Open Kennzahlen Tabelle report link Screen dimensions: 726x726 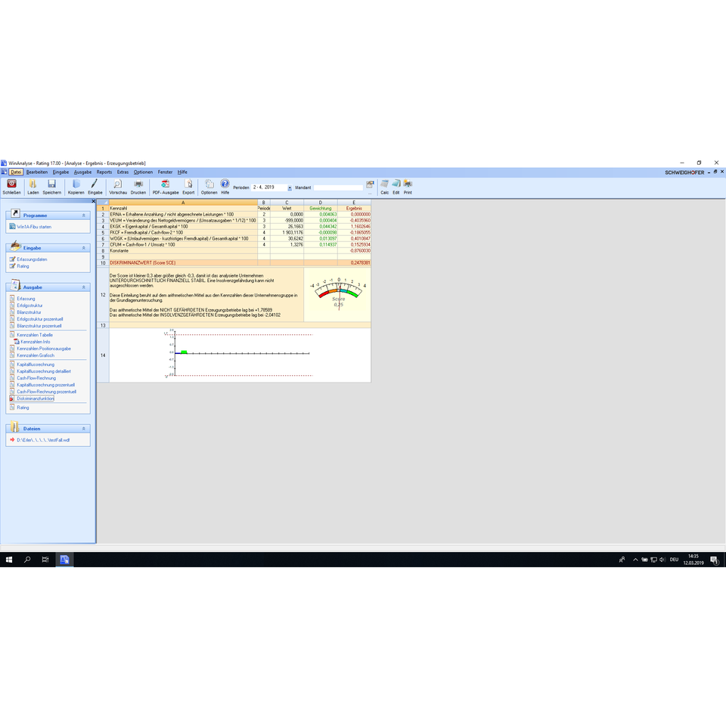35,334
